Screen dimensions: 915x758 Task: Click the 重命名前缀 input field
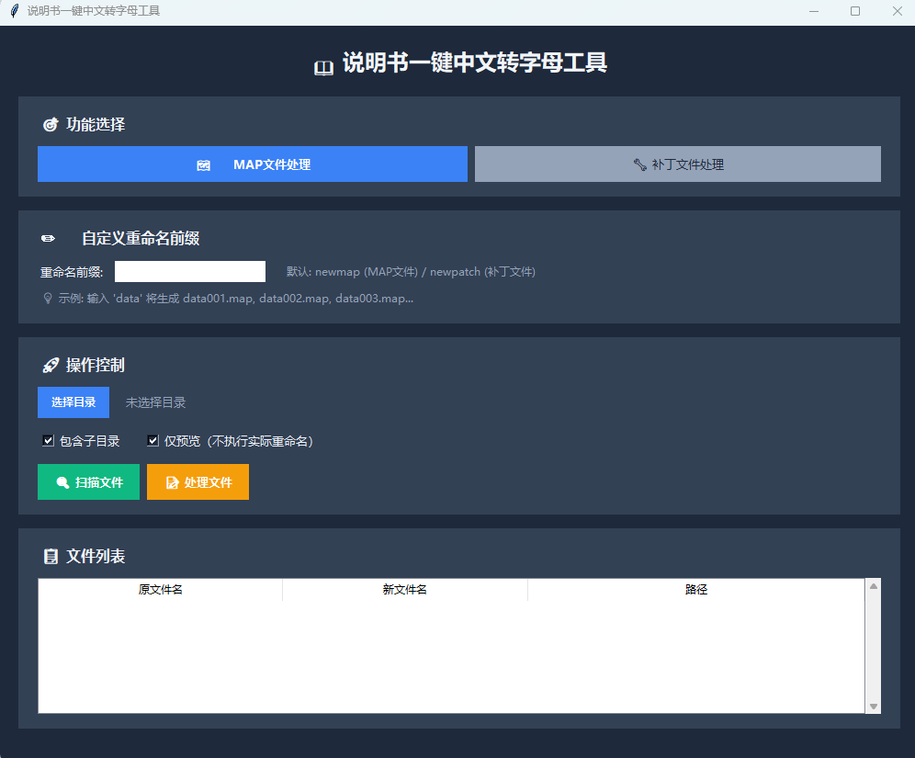tap(189, 271)
